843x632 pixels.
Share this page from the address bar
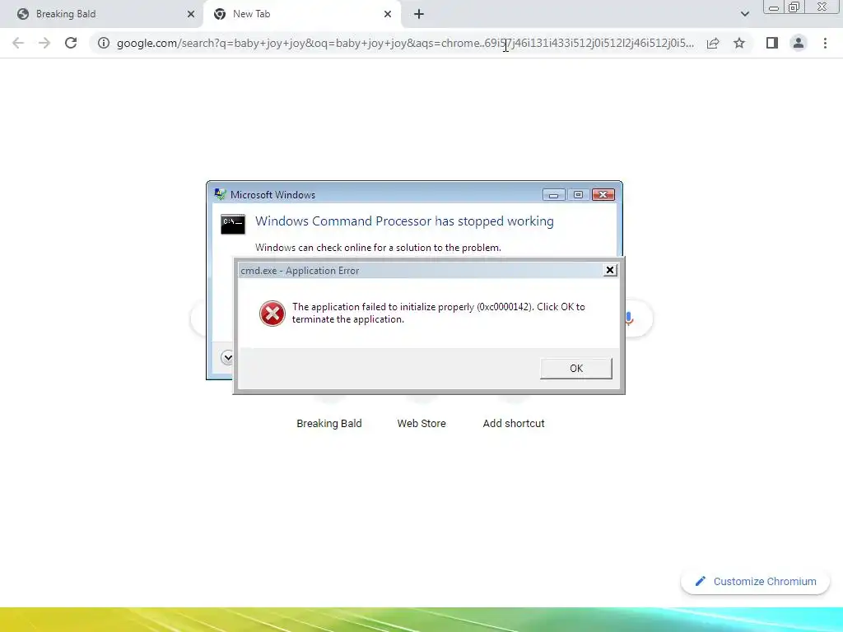(713, 43)
